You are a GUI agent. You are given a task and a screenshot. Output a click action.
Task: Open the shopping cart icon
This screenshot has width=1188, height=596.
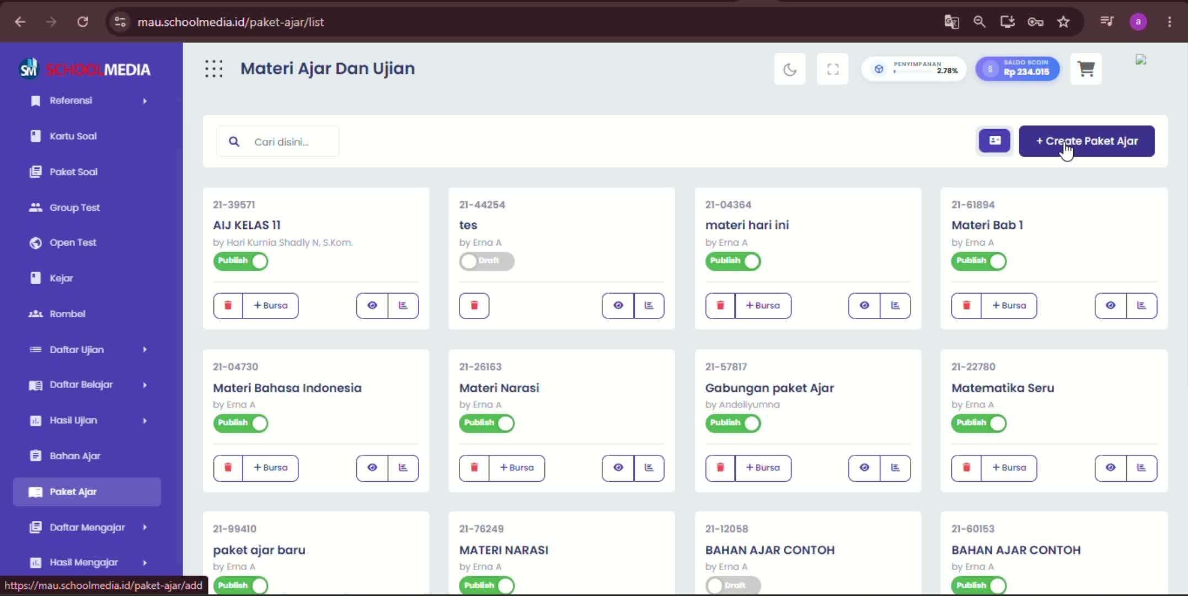1085,69
